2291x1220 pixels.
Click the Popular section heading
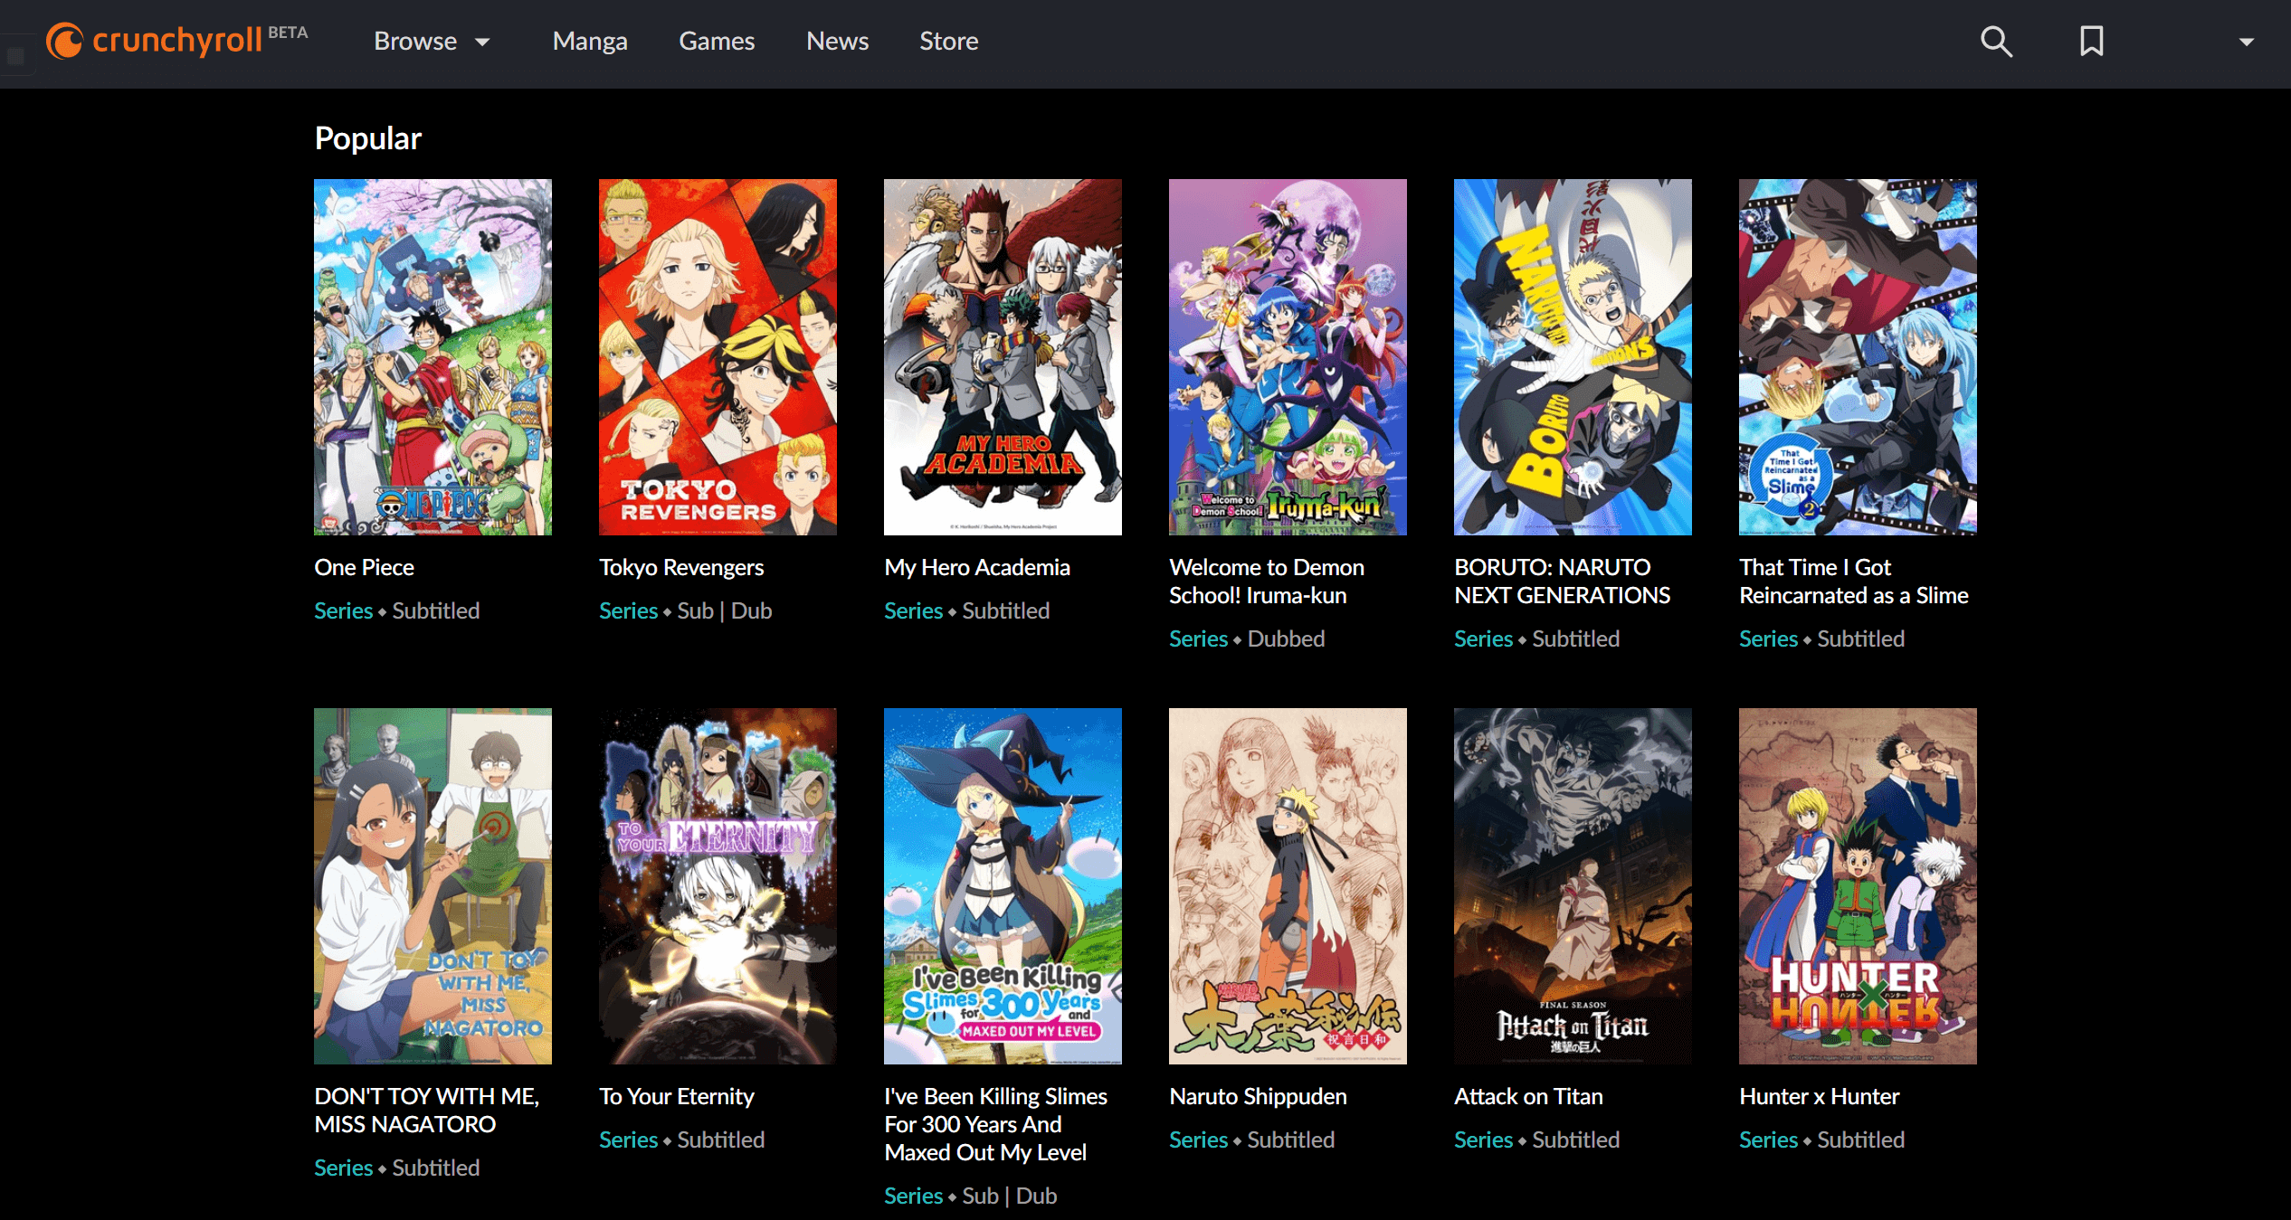(x=368, y=138)
